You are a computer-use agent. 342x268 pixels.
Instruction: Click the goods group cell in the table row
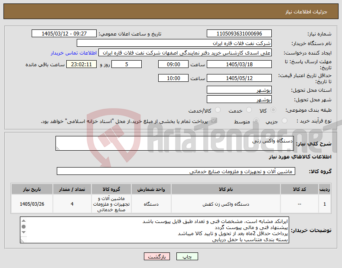pos(111,204)
